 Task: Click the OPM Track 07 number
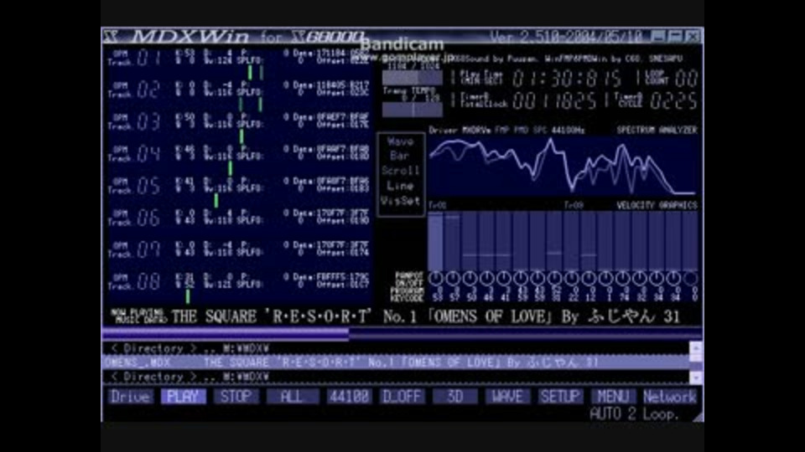pos(149,249)
